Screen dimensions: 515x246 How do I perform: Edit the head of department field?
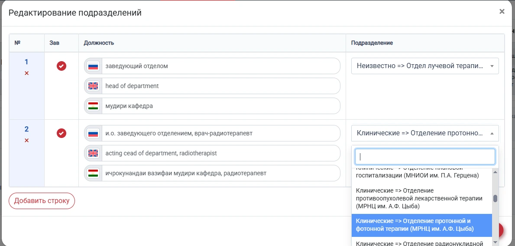coord(221,86)
